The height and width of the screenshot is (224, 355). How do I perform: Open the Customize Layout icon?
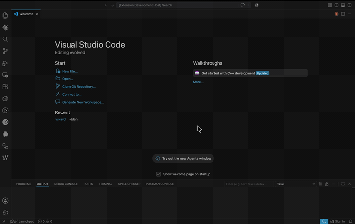(330, 5)
